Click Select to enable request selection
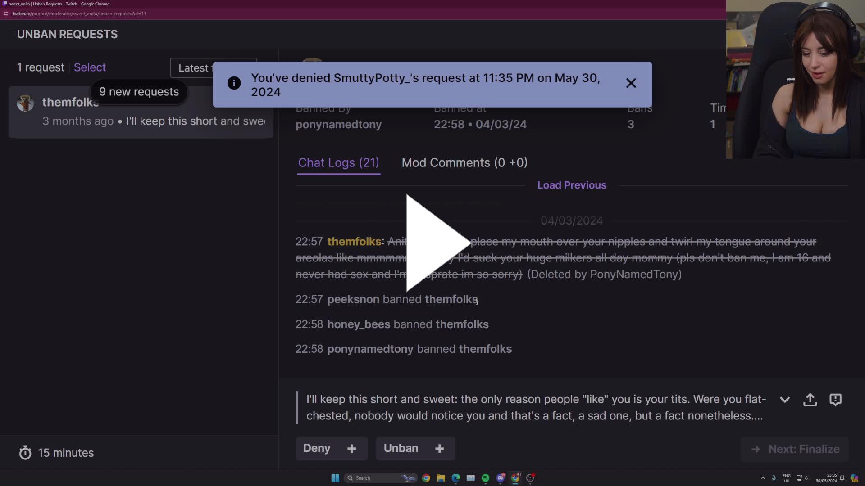865x486 pixels. [x=90, y=67]
